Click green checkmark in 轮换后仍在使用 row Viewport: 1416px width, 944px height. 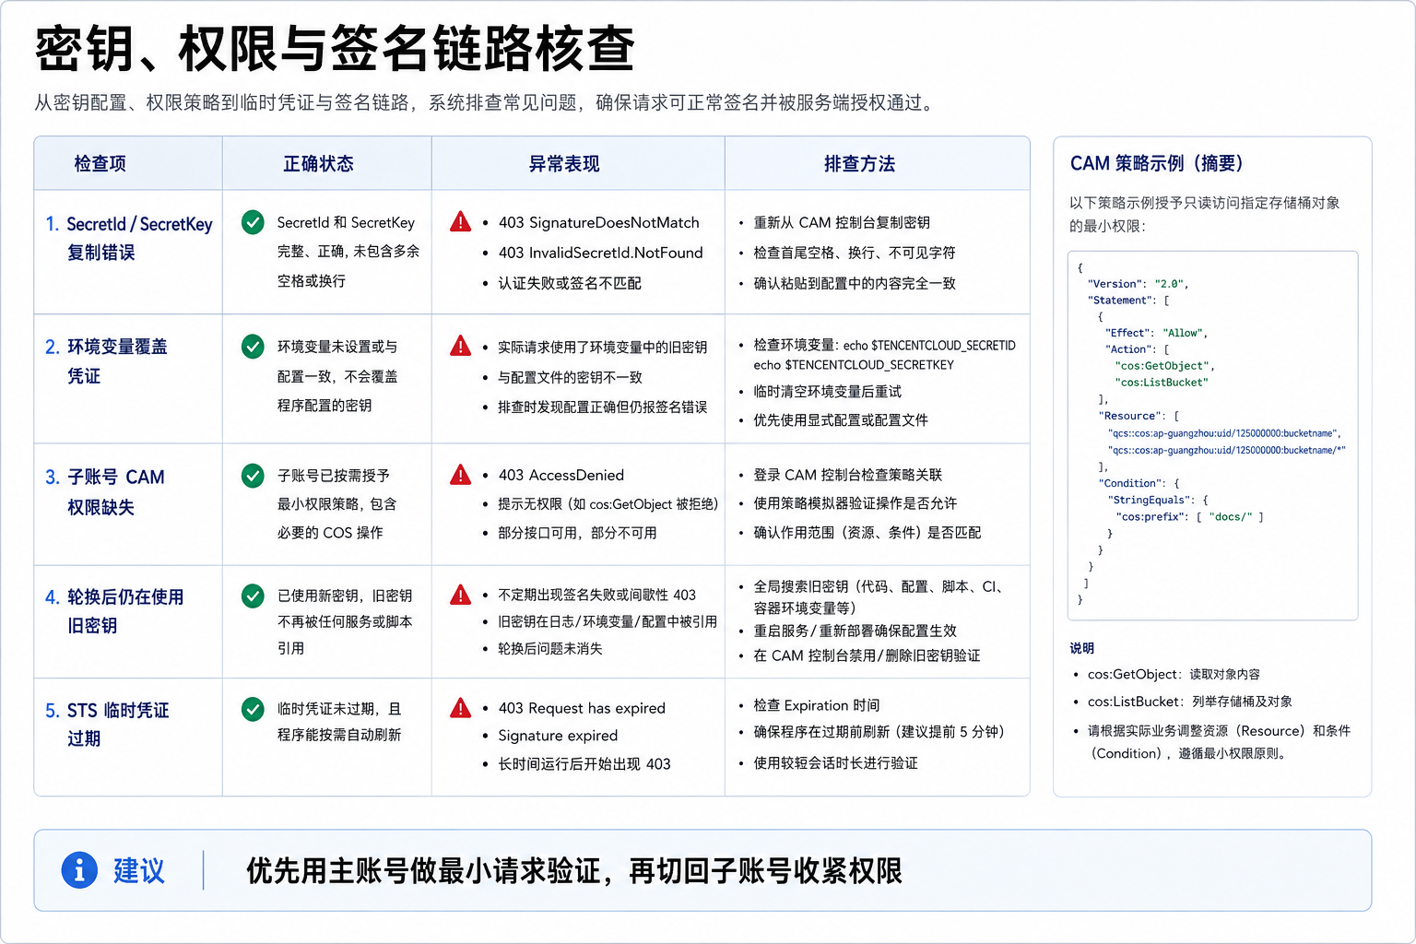click(253, 596)
